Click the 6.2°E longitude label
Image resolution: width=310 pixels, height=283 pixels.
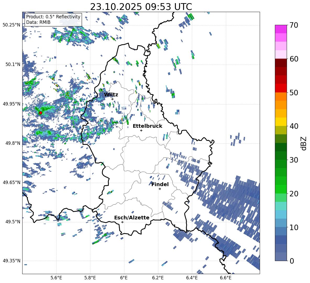[x=158, y=278]
